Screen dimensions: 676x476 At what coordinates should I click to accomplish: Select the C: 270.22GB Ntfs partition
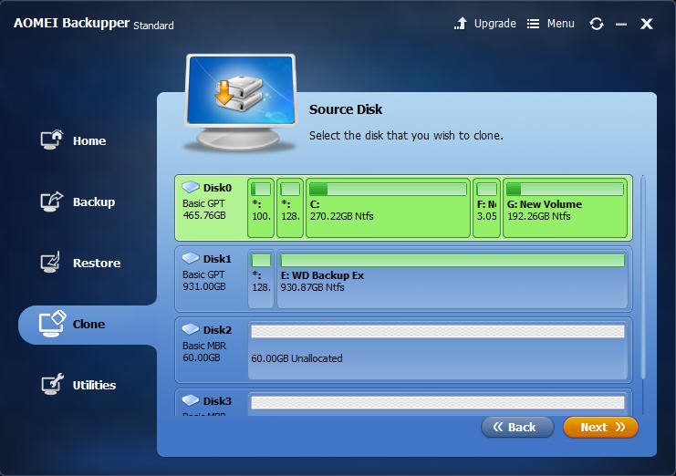388,208
